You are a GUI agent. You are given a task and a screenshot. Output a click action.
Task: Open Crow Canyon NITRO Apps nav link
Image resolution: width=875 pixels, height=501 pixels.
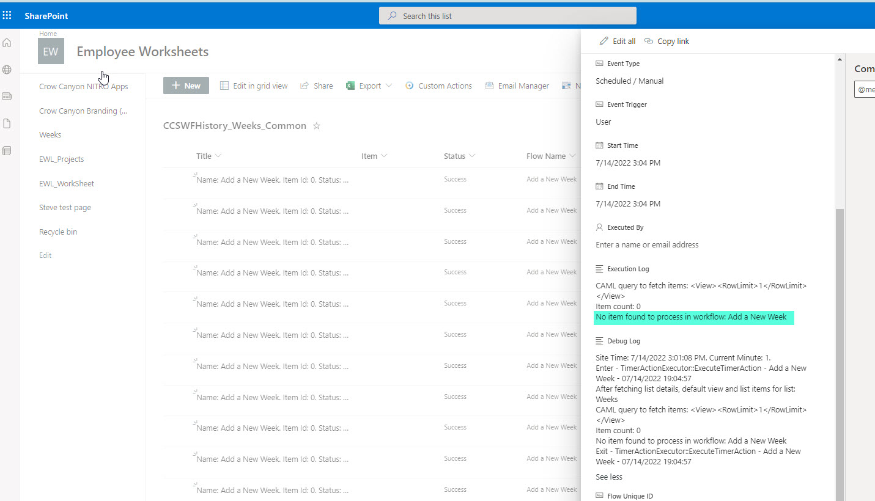pyautogui.click(x=83, y=86)
